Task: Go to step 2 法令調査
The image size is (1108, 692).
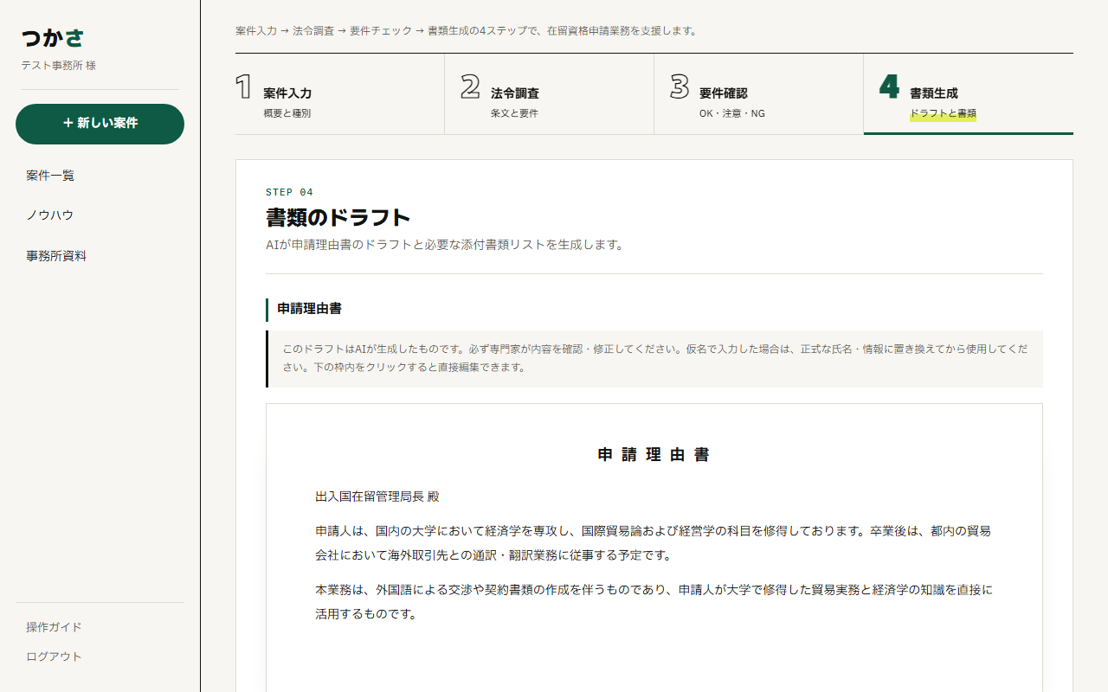Action: pyautogui.click(x=549, y=94)
